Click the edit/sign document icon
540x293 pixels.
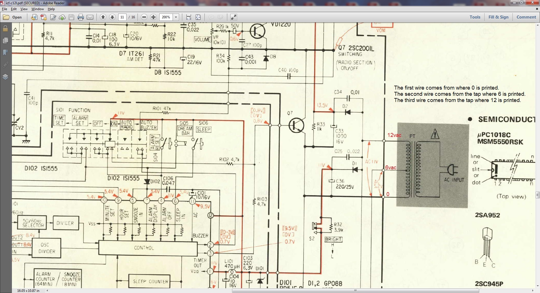[x=53, y=17]
